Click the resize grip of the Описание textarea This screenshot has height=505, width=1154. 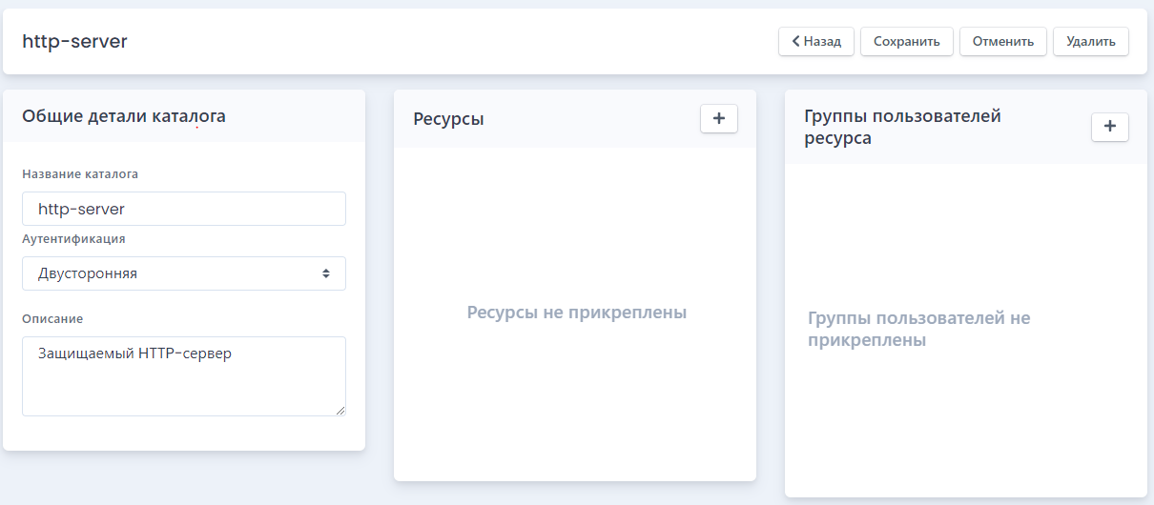pos(340,410)
